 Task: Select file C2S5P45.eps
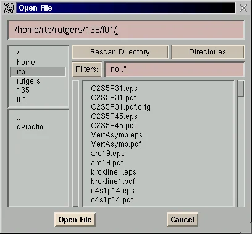tap(114, 116)
